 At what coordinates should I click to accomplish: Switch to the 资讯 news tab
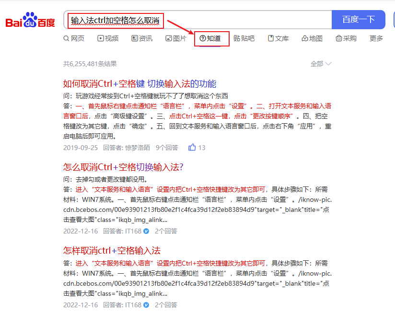(x=142, y=38)
